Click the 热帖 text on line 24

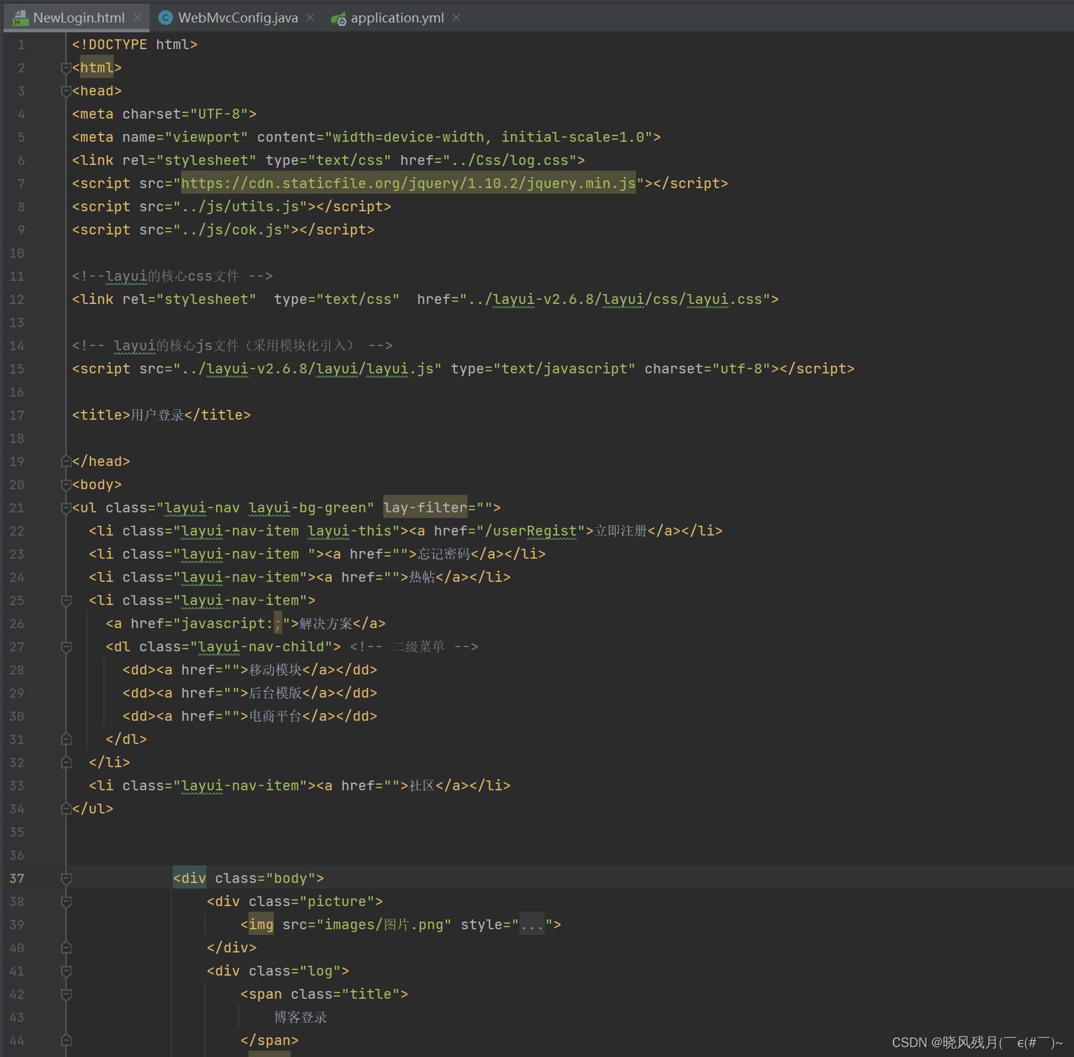[x=422, y=577]
